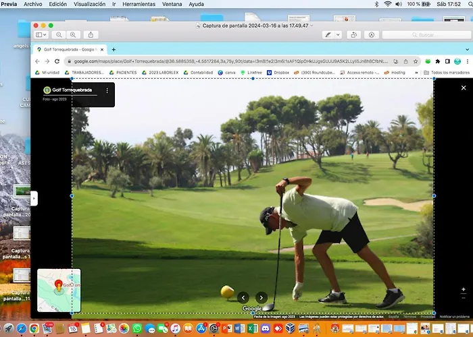Expand the side panel arrow at left edge
The width and height of the screenshot is (473, 337).
tap(34, 198)
